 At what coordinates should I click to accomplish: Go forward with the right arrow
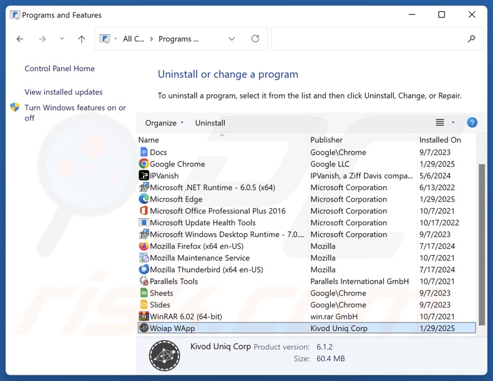point(42,39)
